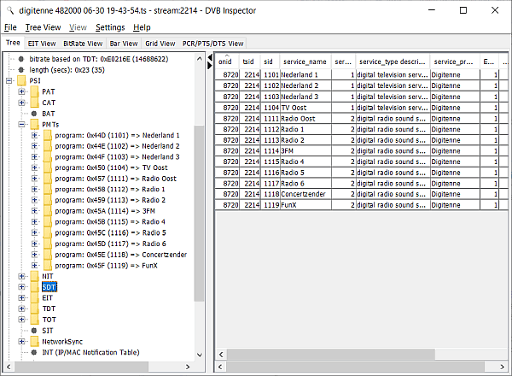Click the TOT folder icon

[35, 320]
